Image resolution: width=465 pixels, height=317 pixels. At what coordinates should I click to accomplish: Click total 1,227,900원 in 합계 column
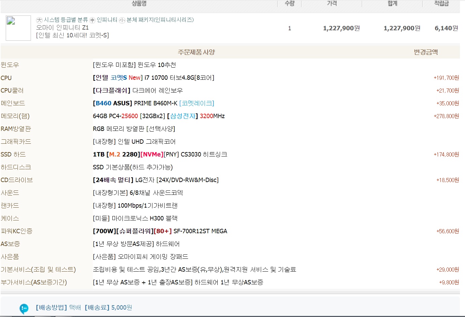click(x=402, y=28)
